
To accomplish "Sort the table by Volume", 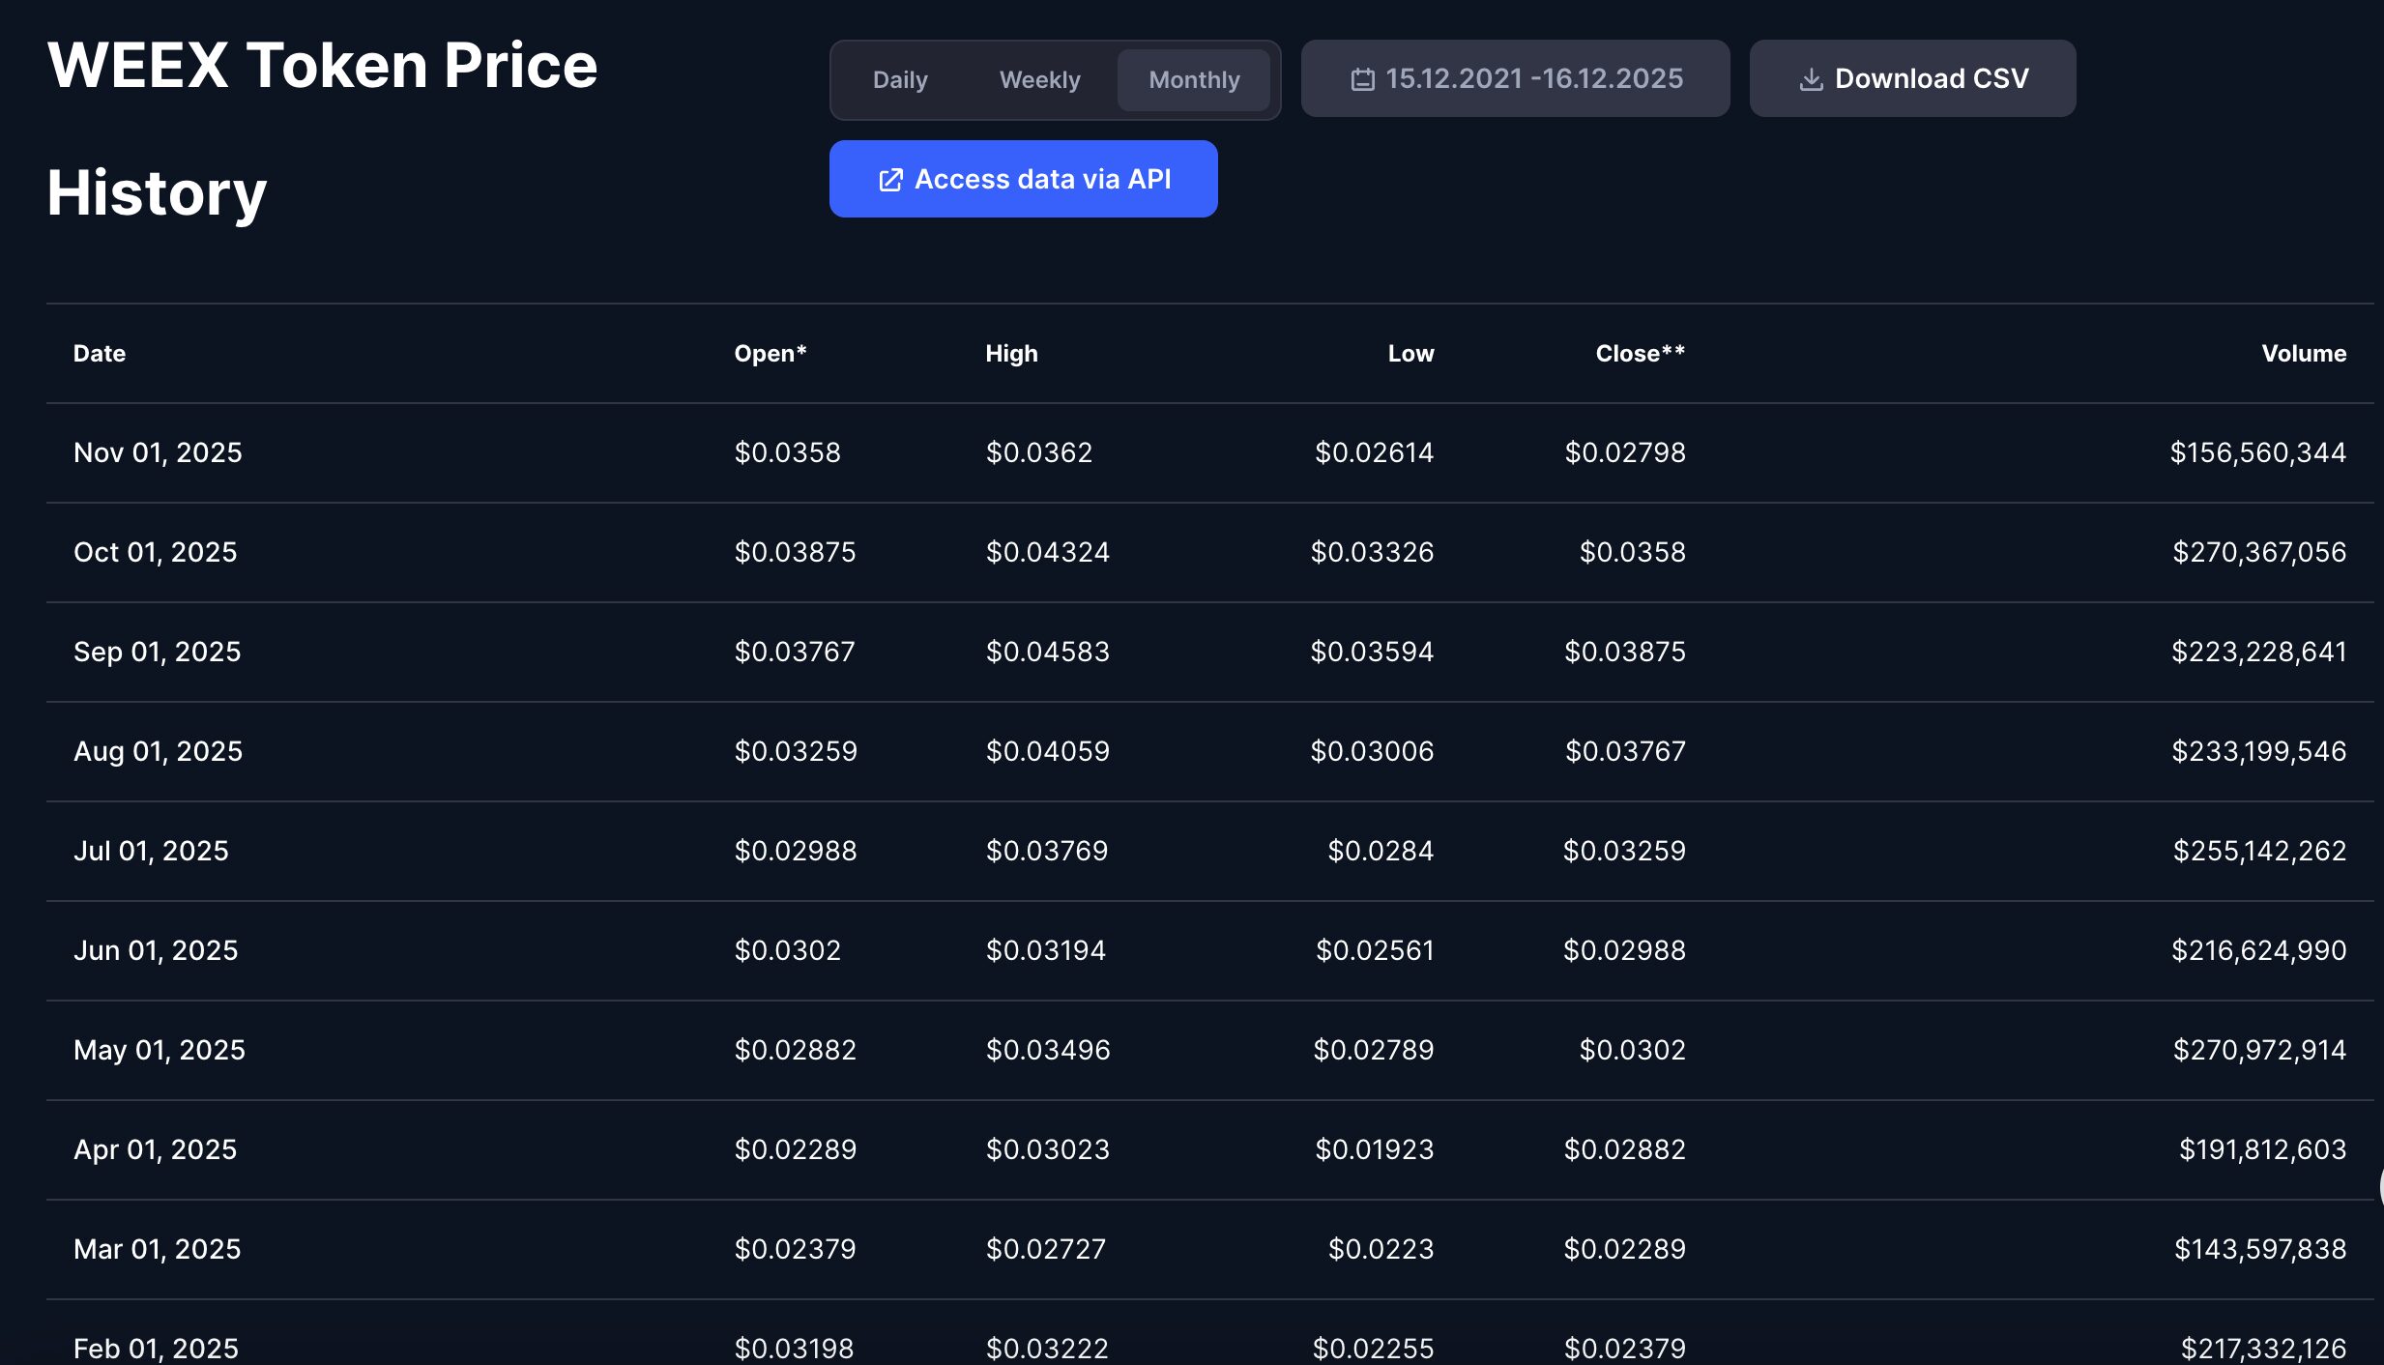I will 2303,353.
